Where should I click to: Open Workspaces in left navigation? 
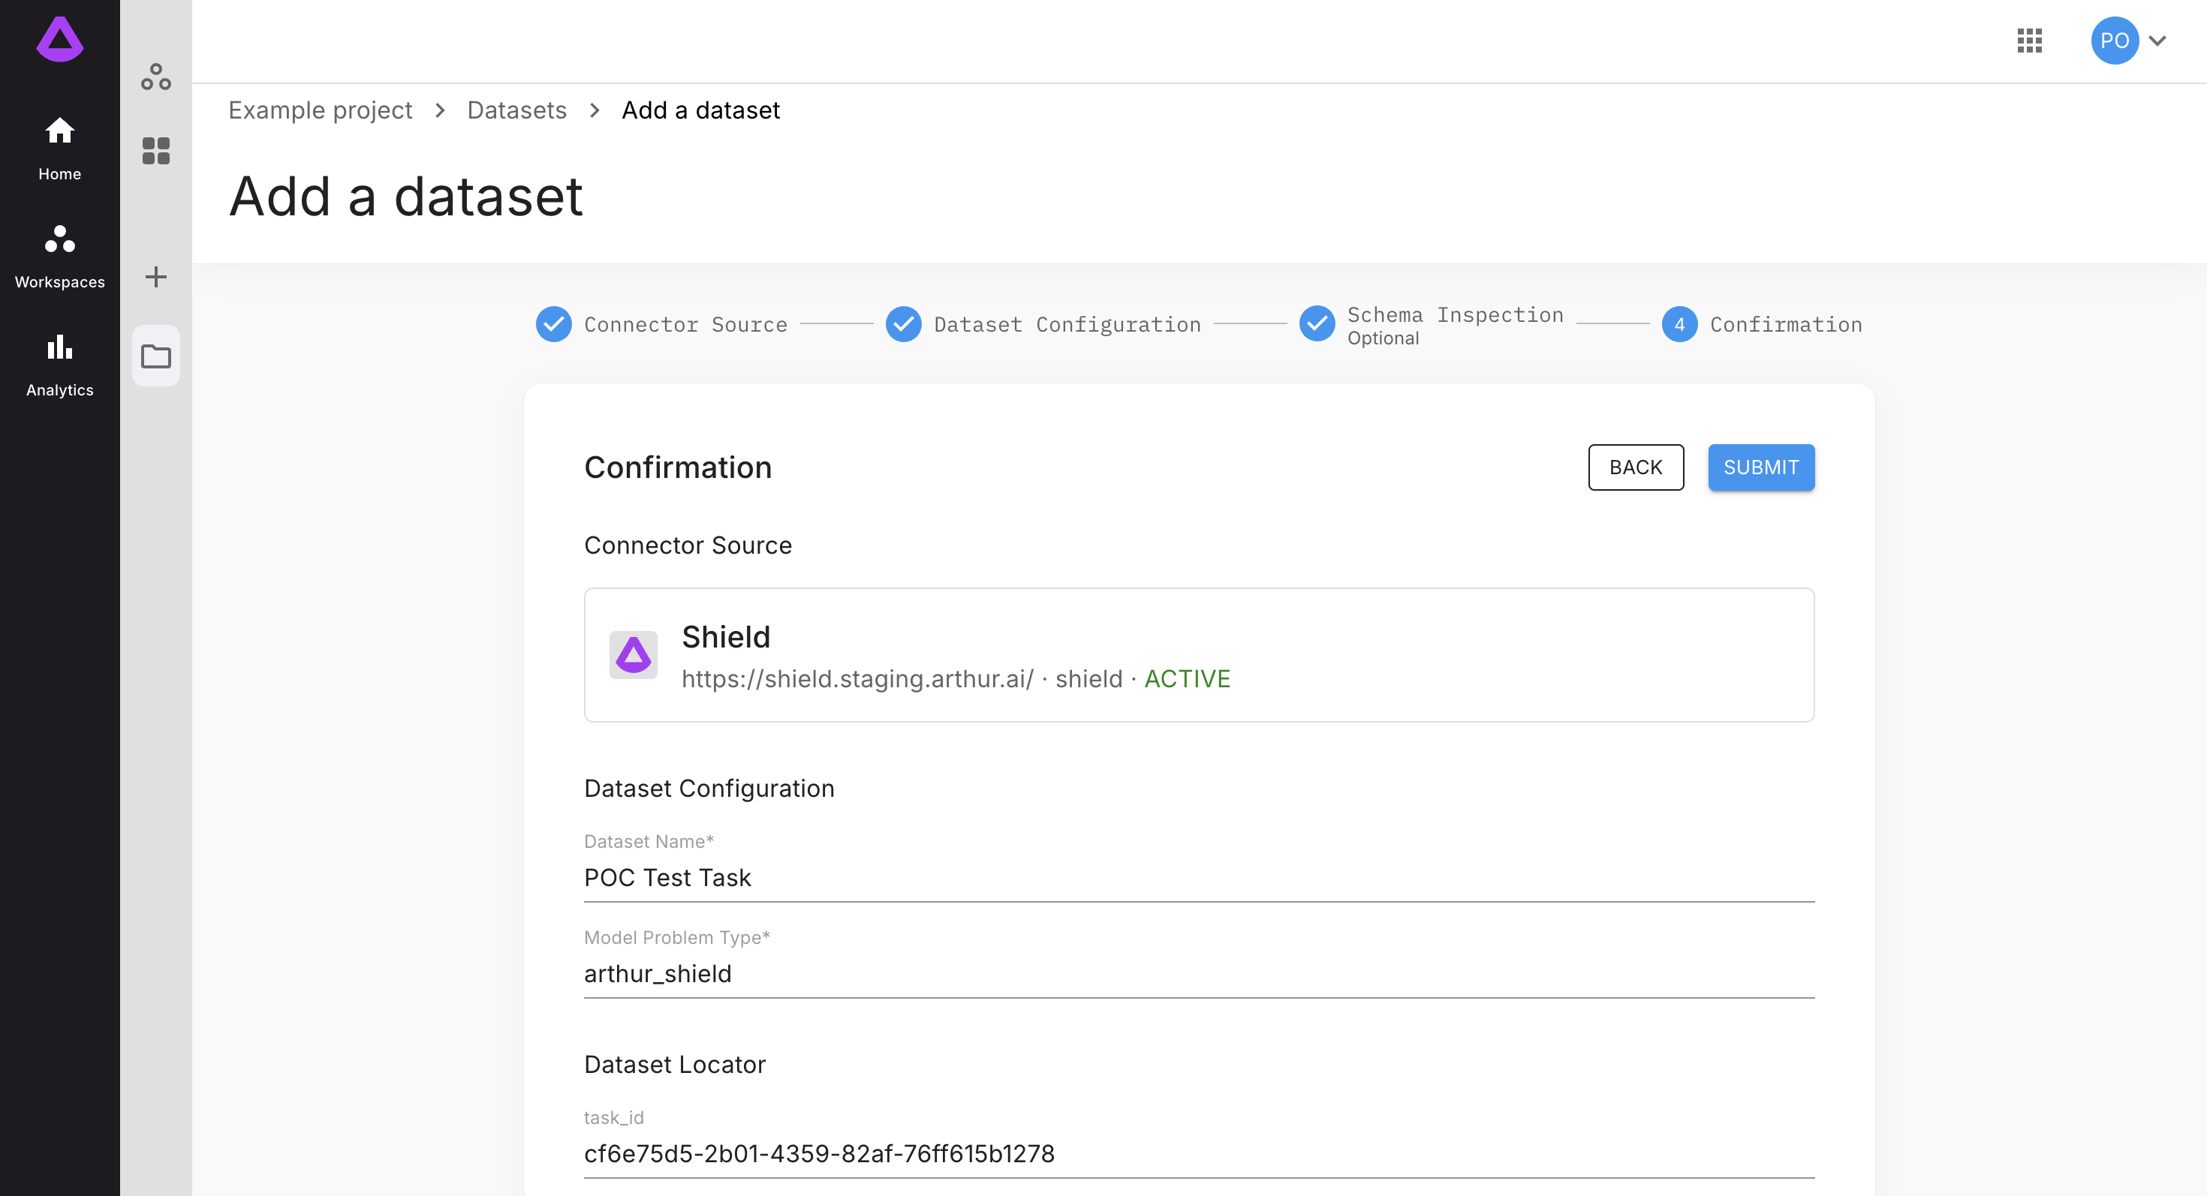59,257
